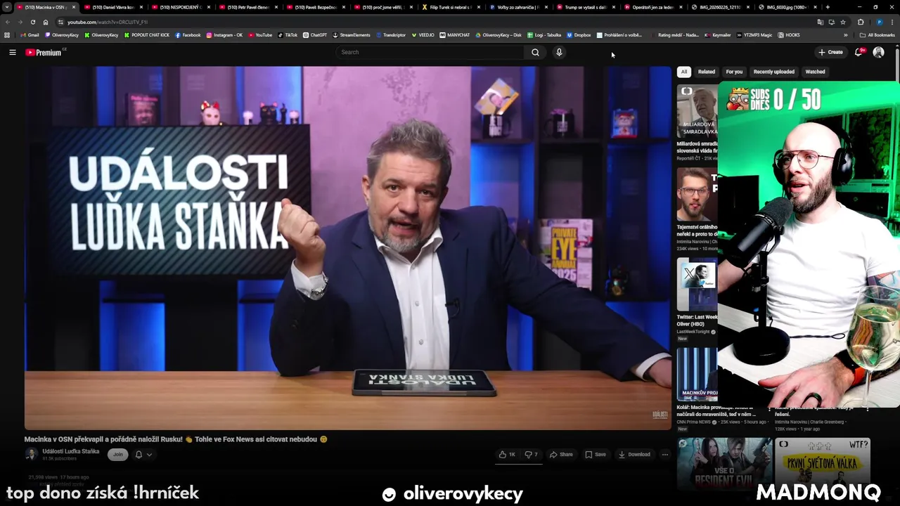Open the Kolář: Macinka provokuje video title
The image size is (900, 506).
tap(716, 410)
